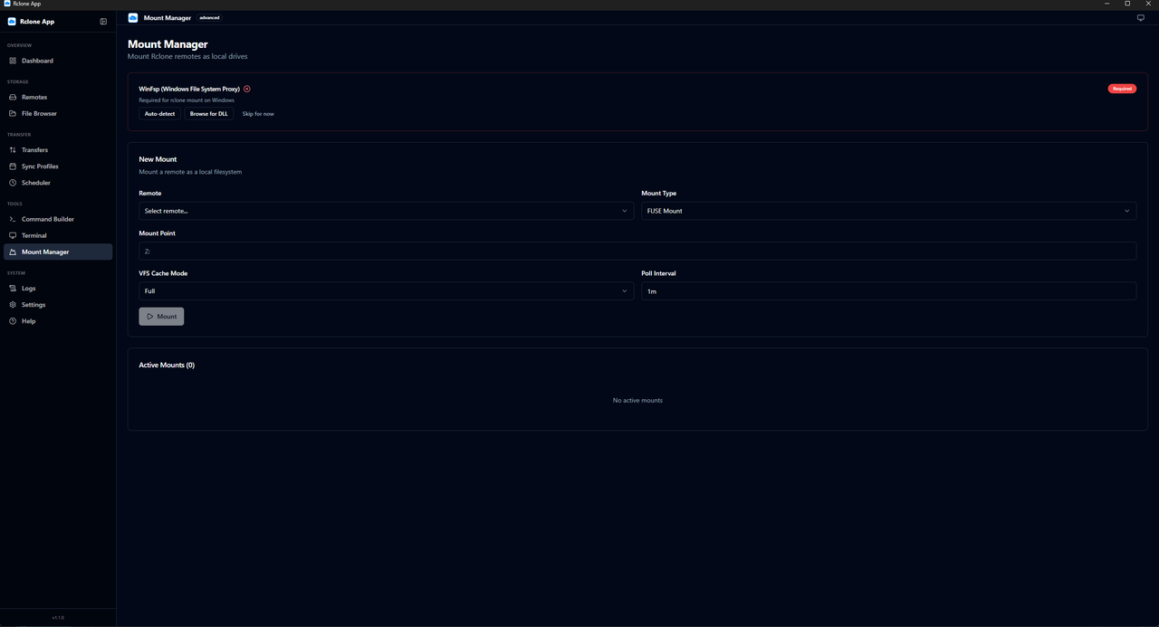Click the Mount button with play icon

coord(161,317)
